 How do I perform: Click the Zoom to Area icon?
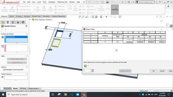pyautogui.click(x=83, y=17)
